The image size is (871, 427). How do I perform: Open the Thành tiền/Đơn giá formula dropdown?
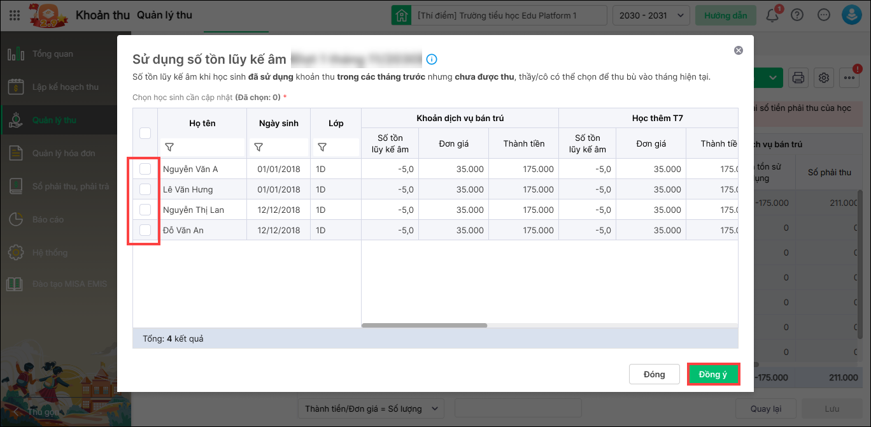click(371, 409)
